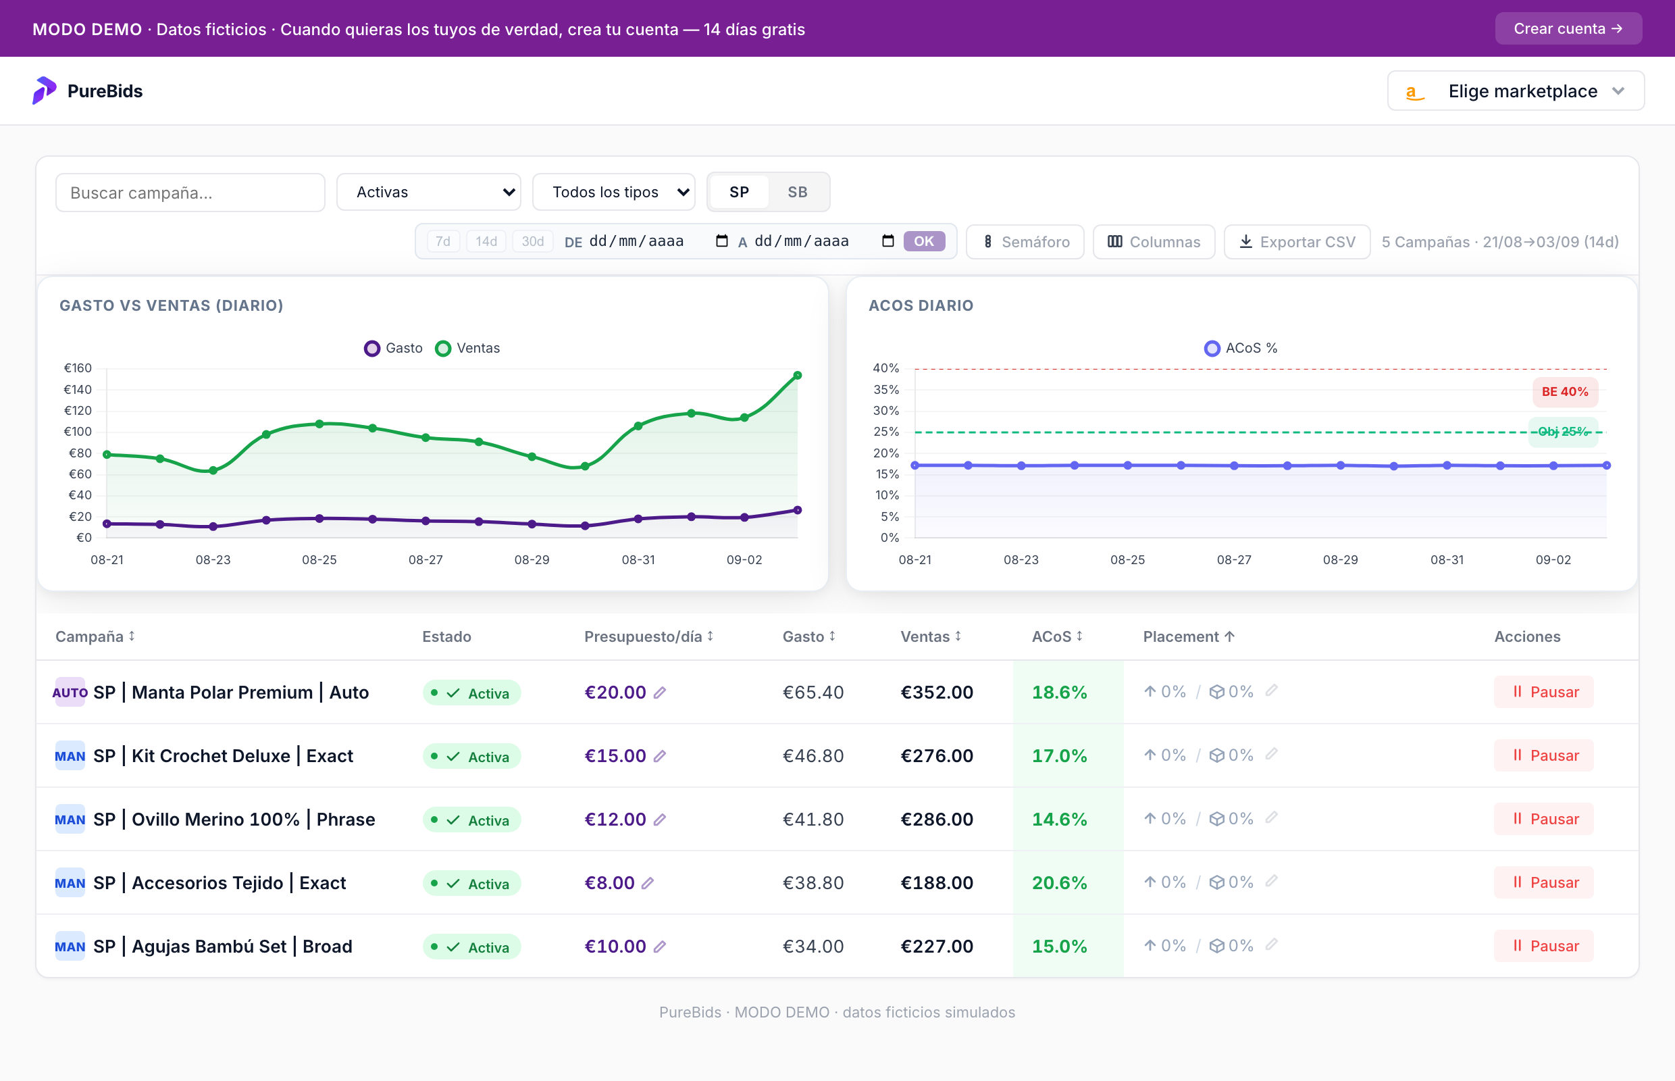
Task: Edit placement pencil for Manta Polar Premium
Action: pyautogui.click(x=1272, y=690)
